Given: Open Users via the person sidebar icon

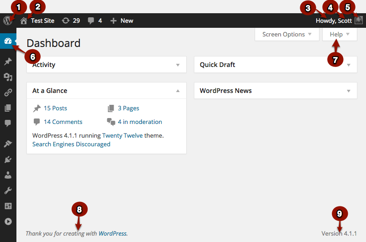Looking at the screenshot, I should click(x=8, y=175).
